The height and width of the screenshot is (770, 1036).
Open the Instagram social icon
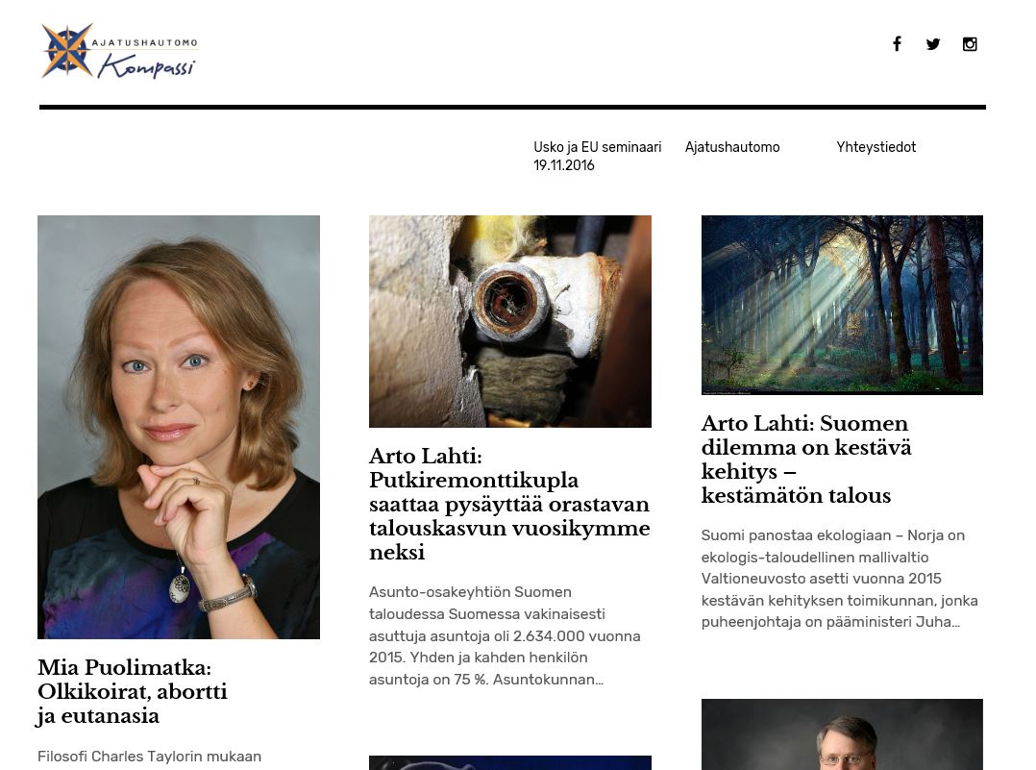(970, 44)
